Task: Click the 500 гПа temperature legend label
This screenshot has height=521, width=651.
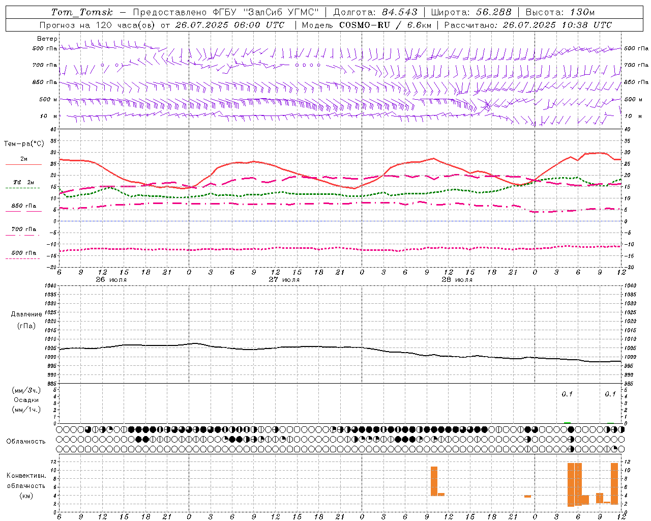Action: [24, 253]
